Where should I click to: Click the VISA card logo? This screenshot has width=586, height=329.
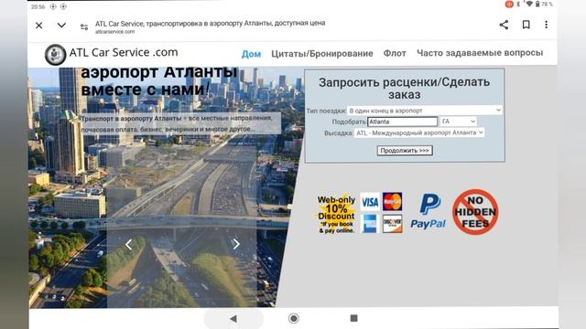[x=370, y=202]
